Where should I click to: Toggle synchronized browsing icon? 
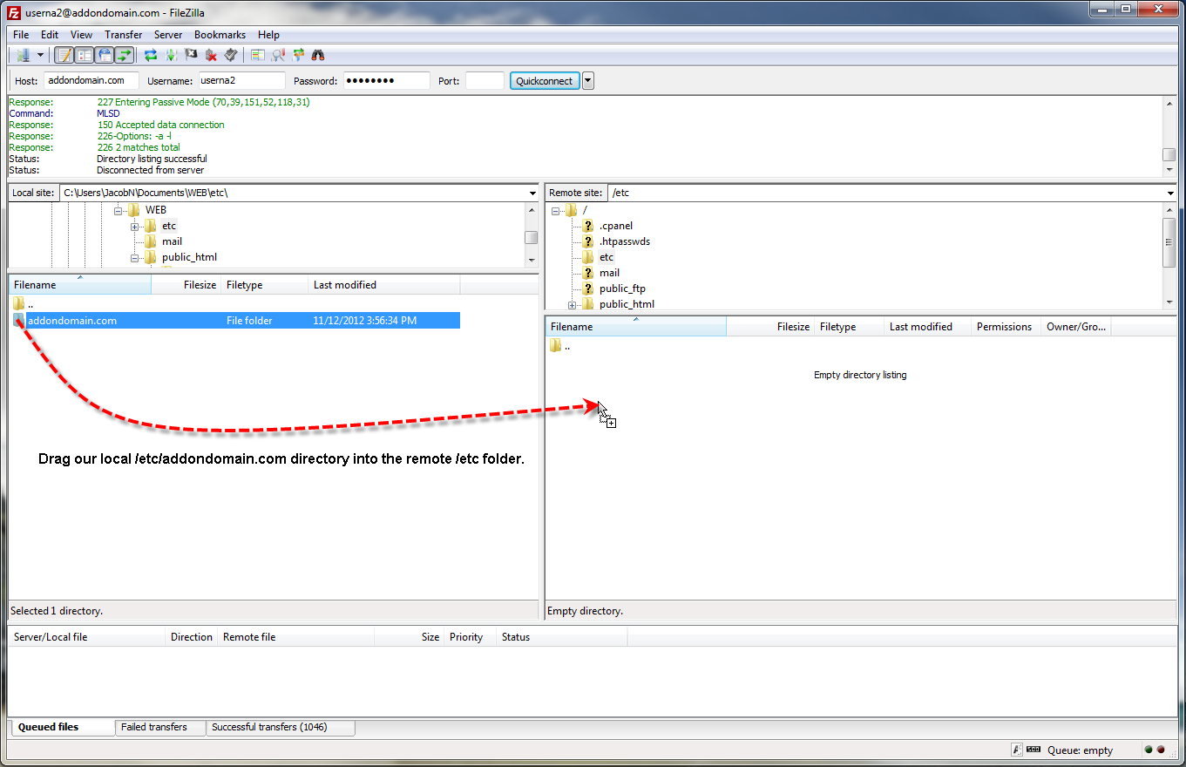pyautogui.click(x=298, y=55)
